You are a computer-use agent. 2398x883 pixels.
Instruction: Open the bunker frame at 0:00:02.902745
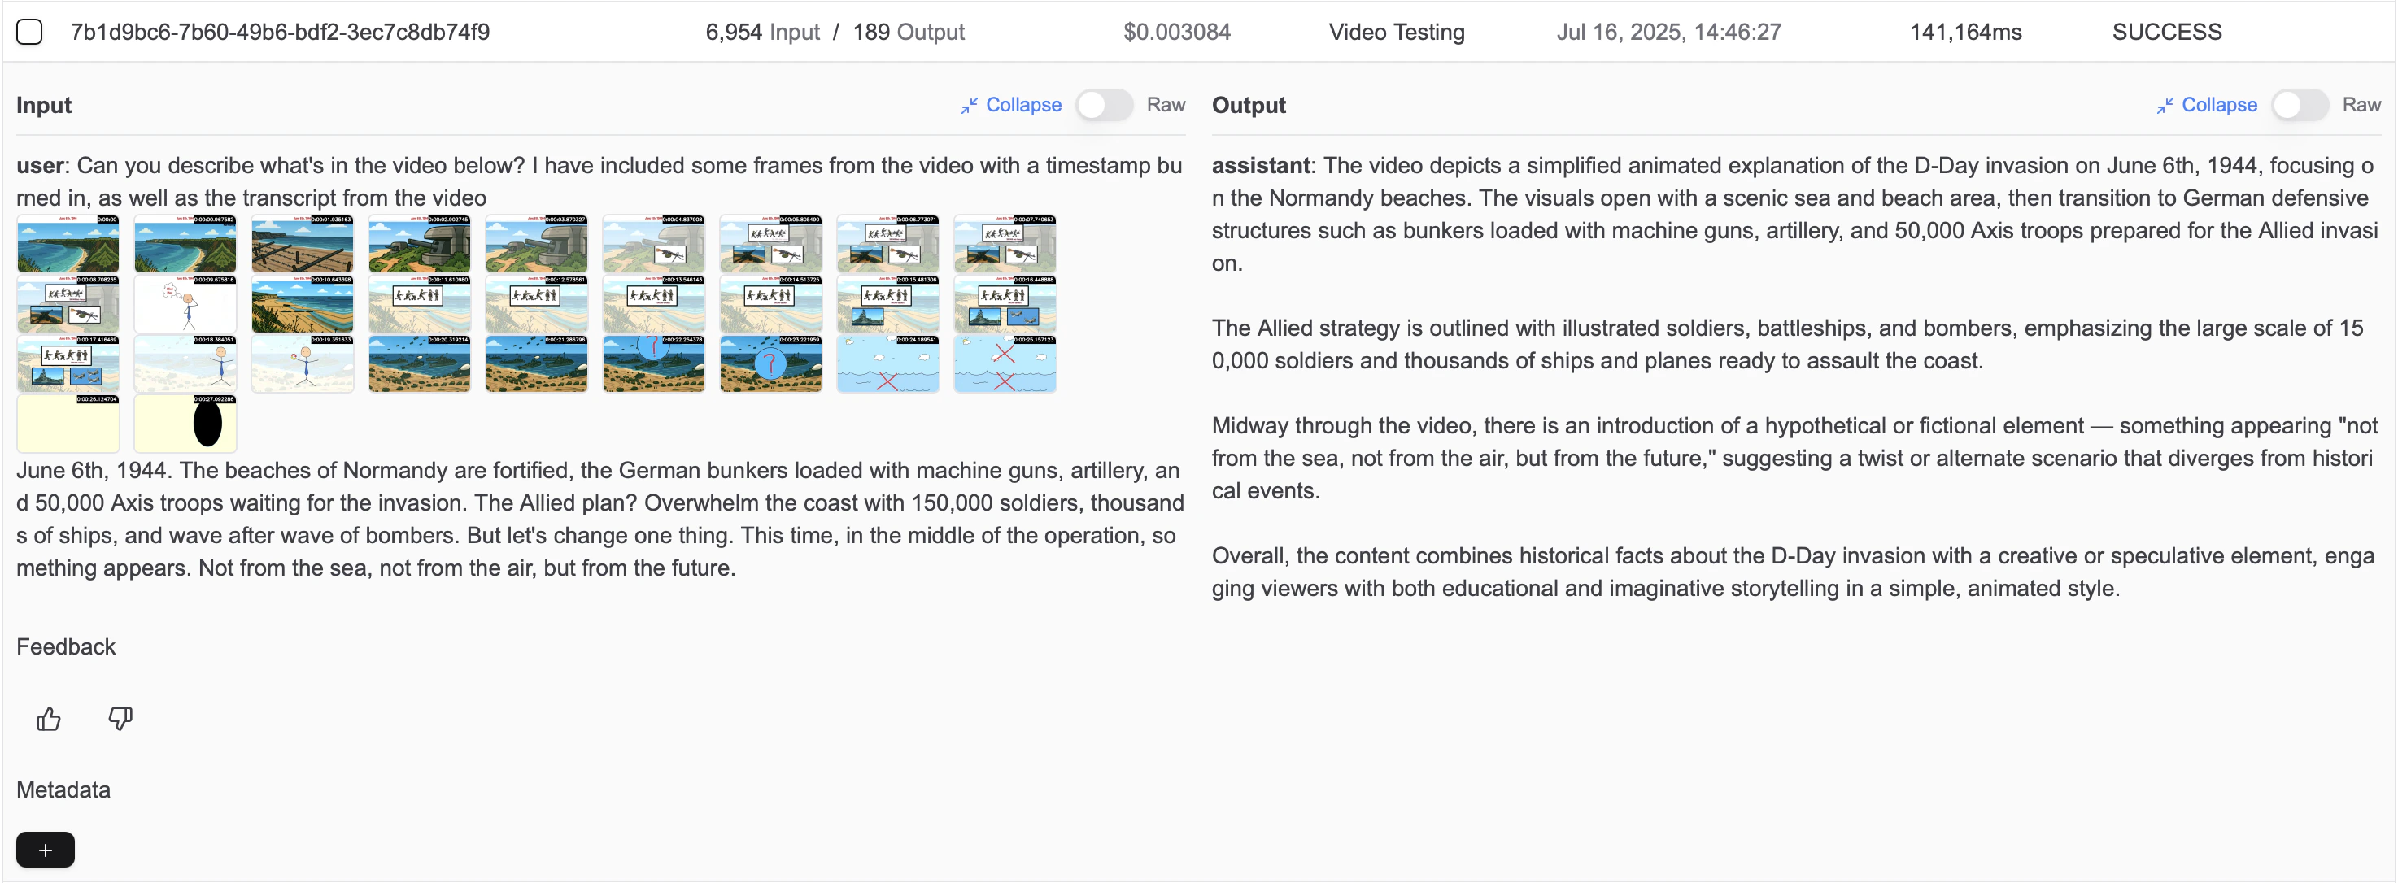(420, 244)
